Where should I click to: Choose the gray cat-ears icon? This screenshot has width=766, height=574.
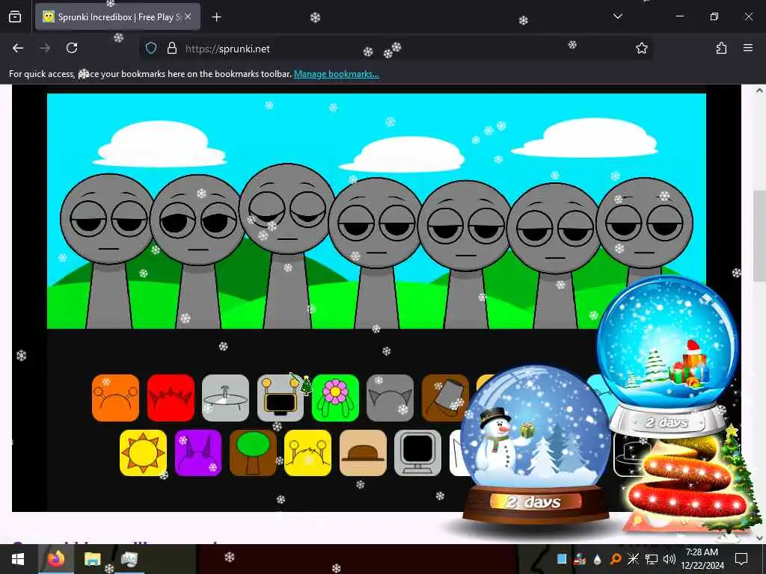point(390,398)
